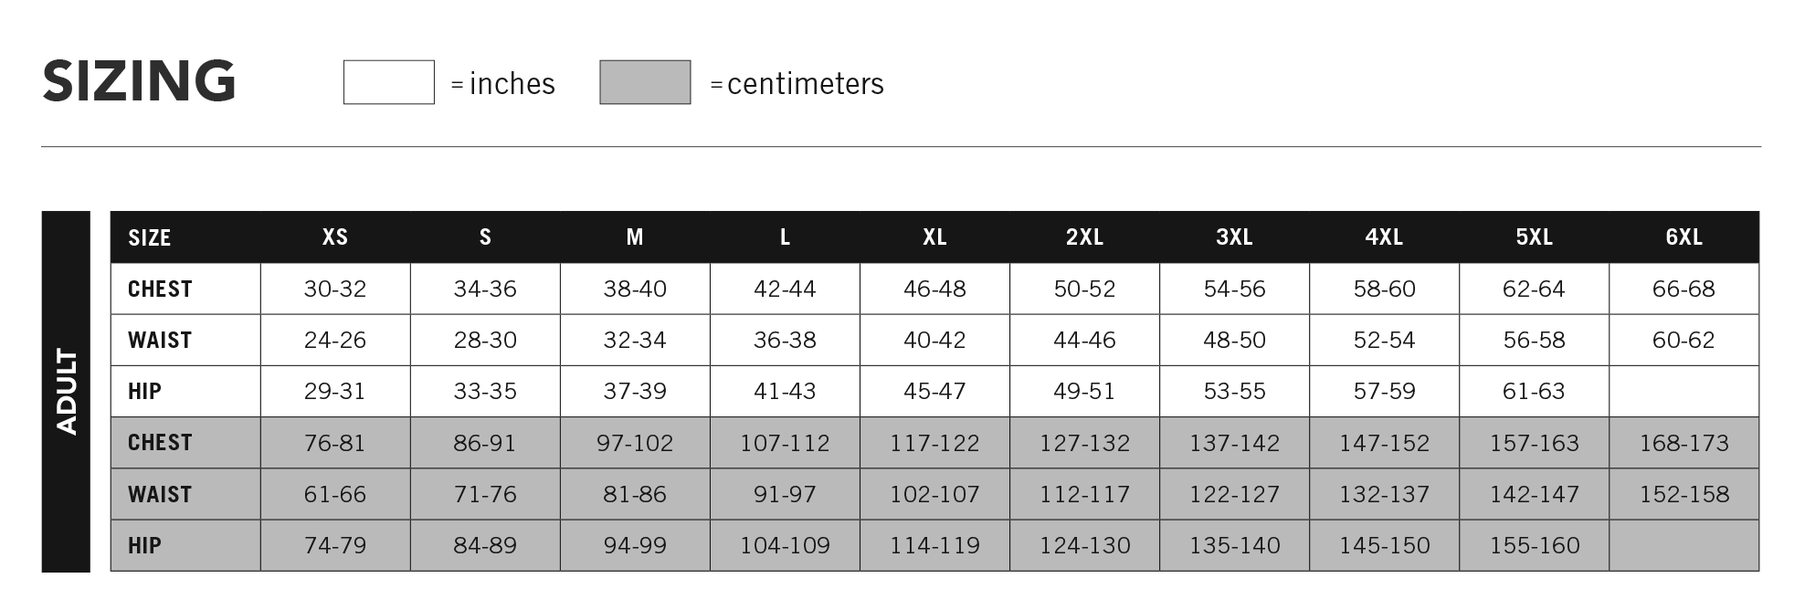Viewport: 1805px width, 610px height.
Task: Click hip centimeters value 155-160
Action: 1535,545
